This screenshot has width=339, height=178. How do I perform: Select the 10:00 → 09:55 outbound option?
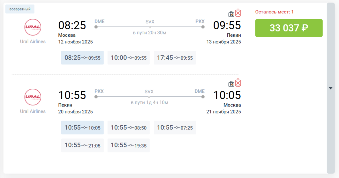click(128, 58)
